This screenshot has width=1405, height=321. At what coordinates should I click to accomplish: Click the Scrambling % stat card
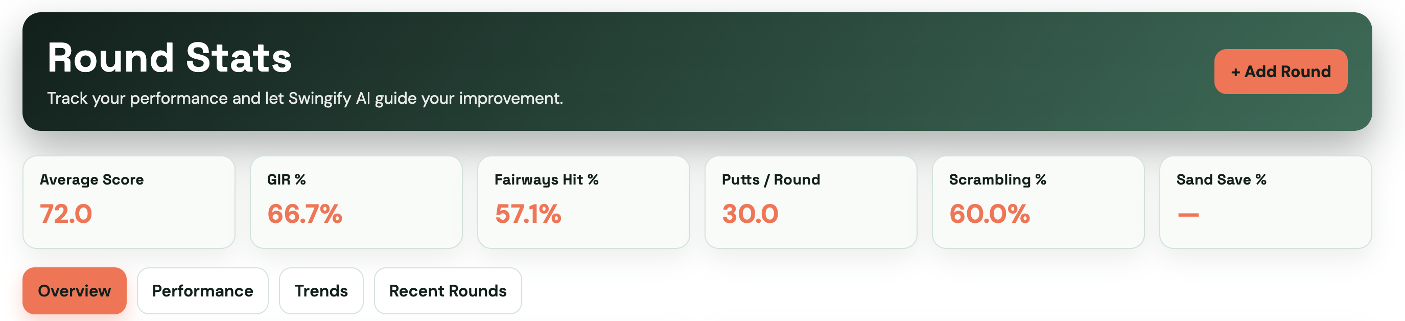pyautogui.click(x=1038, y=202)
